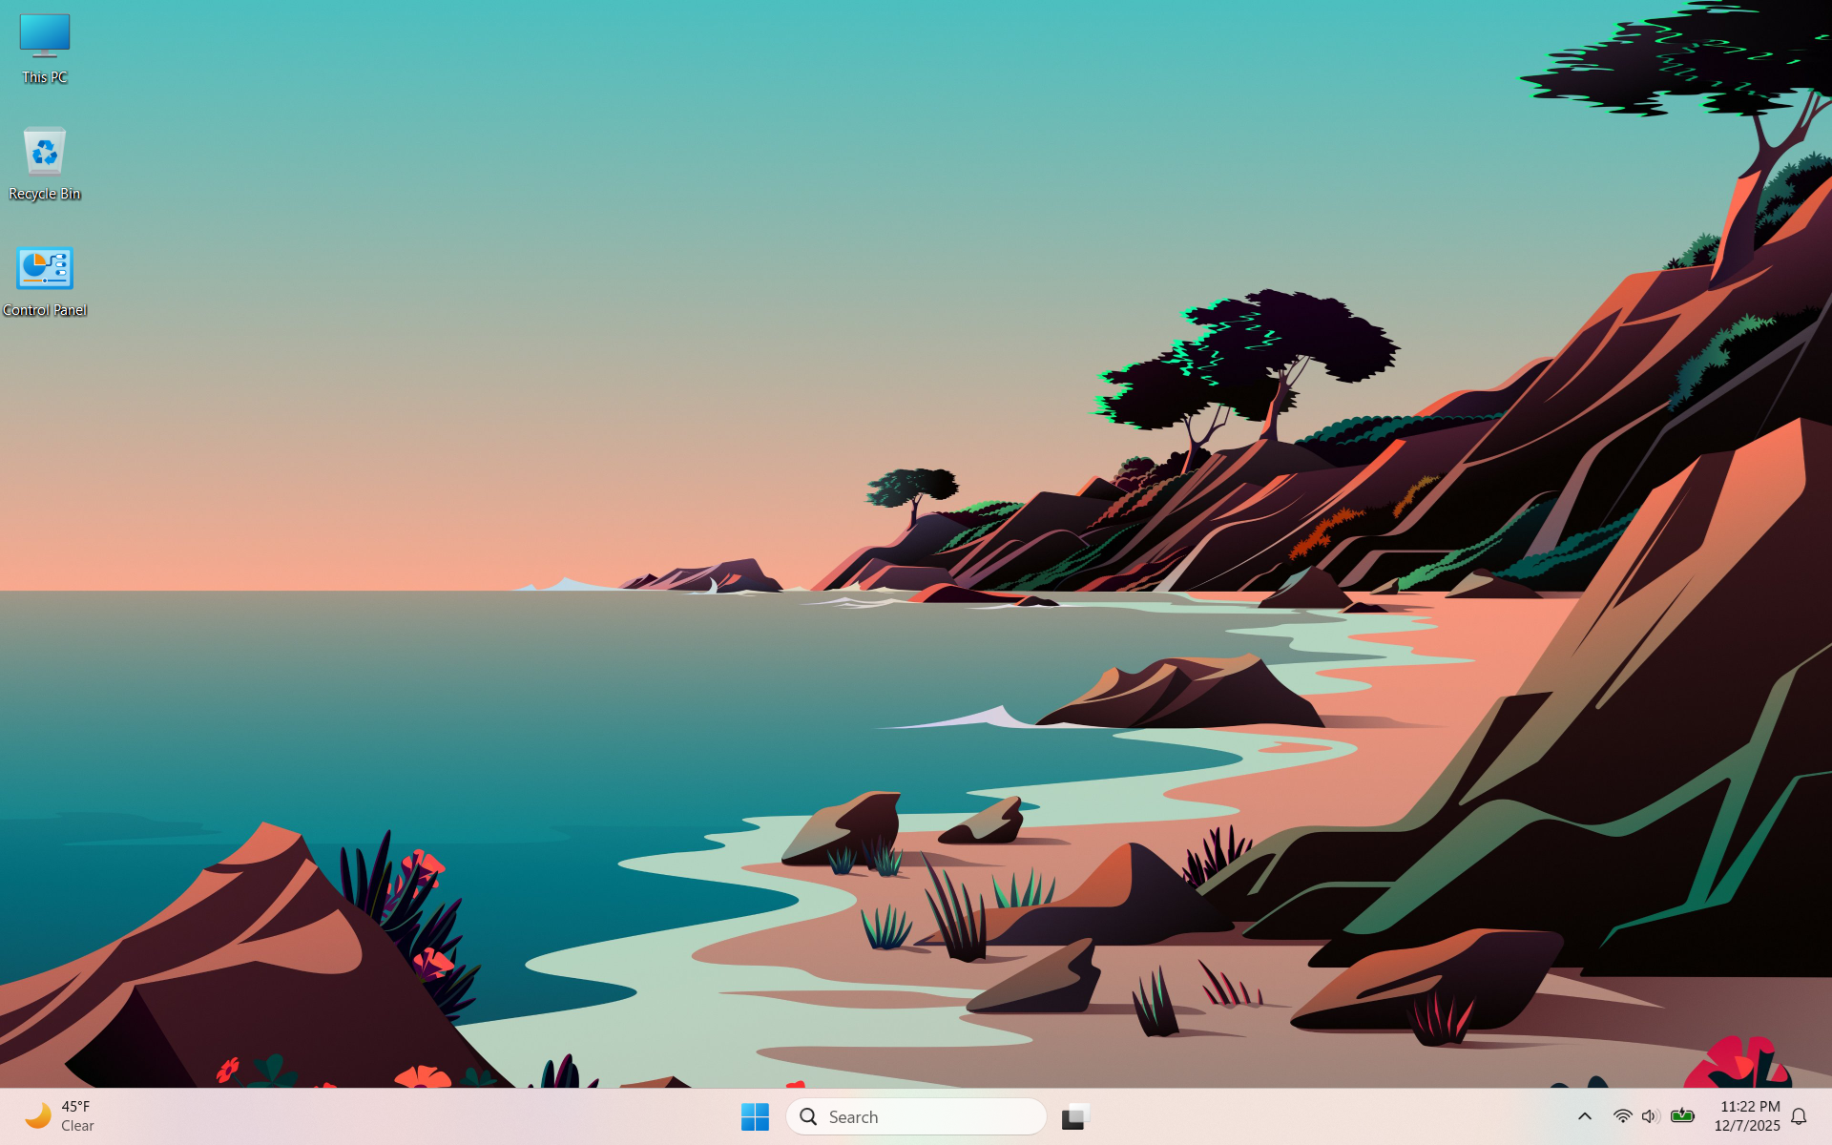
Task: Click the Wi-Fi icon in the system tray
Action: [1622, 1115]
